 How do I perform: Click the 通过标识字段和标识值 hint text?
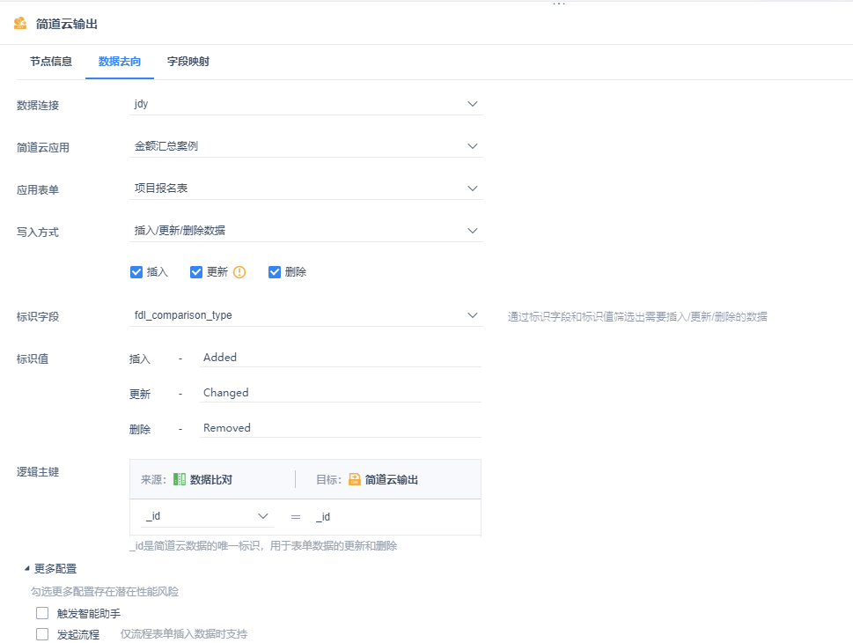pyautogui.click(x=637, y=317)
